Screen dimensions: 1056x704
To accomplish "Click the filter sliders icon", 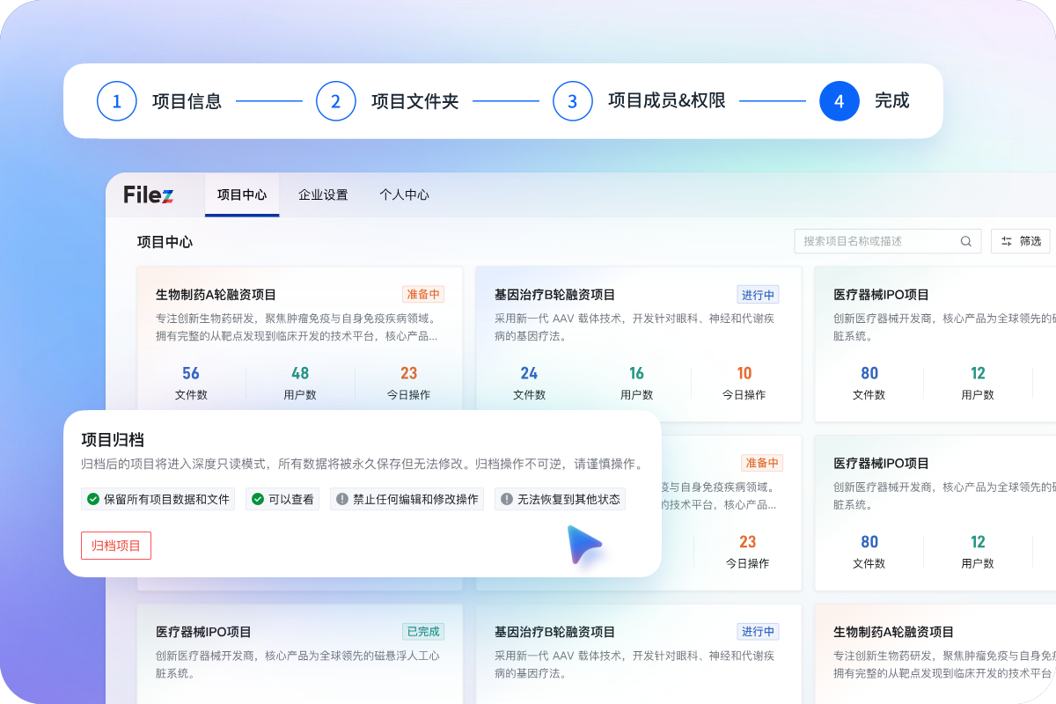I will 1007,241.
